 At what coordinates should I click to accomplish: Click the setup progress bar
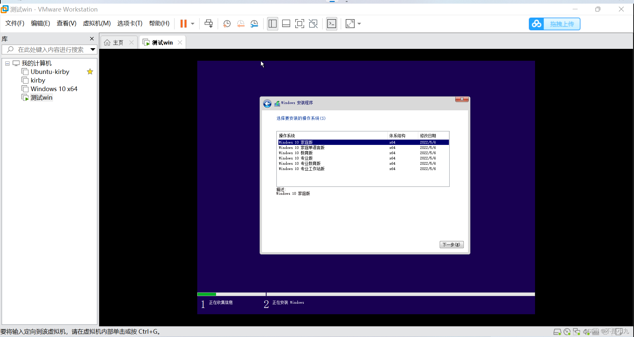[366, 294]
